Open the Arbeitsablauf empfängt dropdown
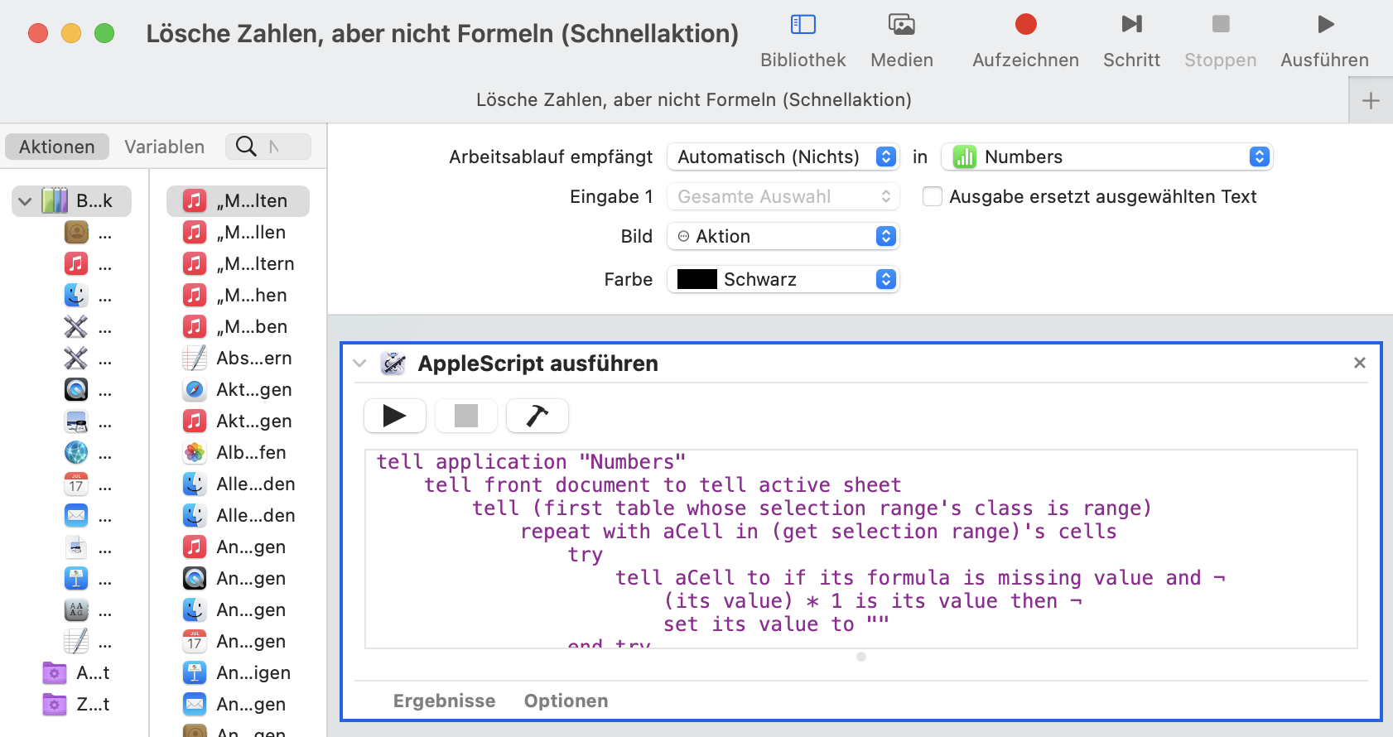The image size is (1393, 737). point(783,157)
